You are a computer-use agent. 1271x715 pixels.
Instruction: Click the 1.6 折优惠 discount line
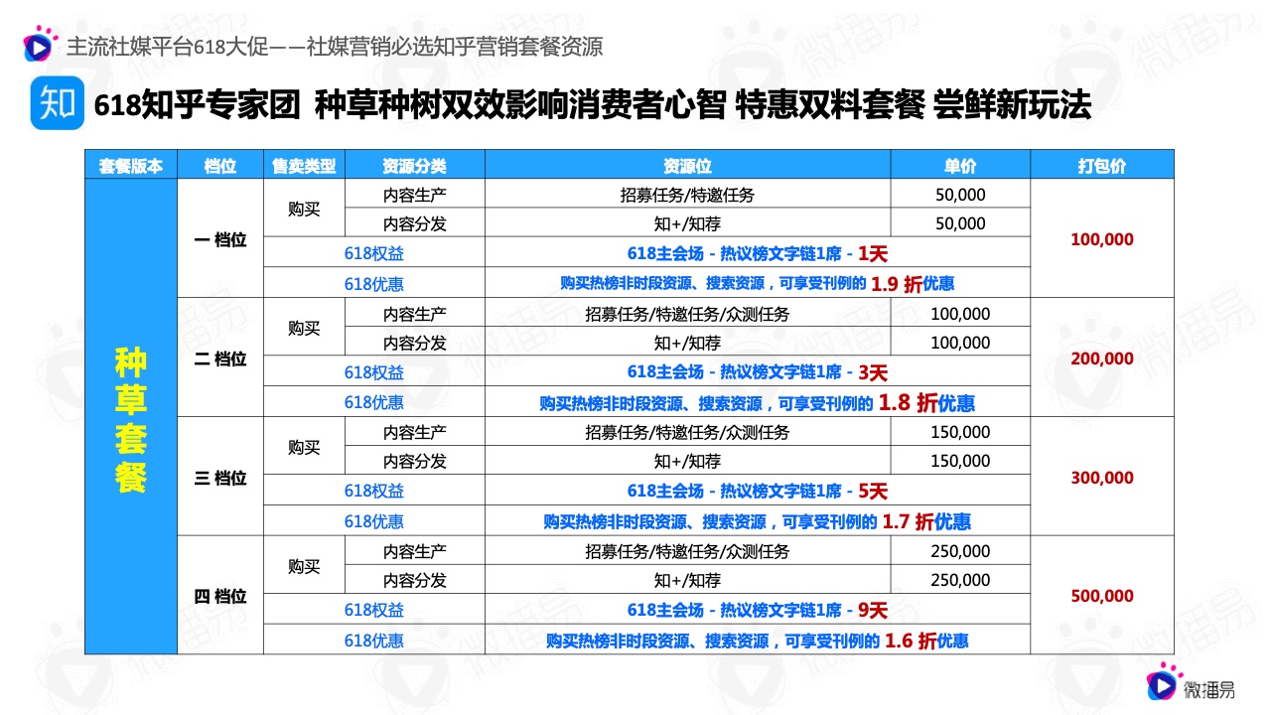coord(757,641)
